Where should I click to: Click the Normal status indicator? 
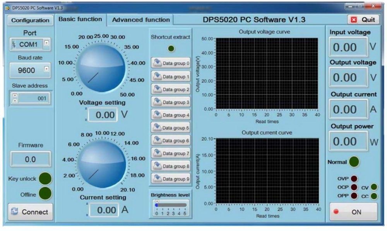click(x=354, y=162)
